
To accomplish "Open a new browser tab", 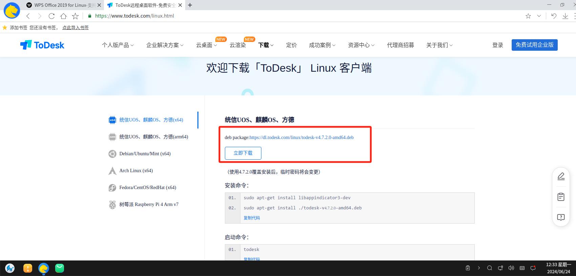I will (190, 5).
